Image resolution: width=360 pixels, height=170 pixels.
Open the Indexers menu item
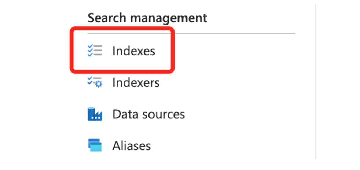tap(136, 82)
